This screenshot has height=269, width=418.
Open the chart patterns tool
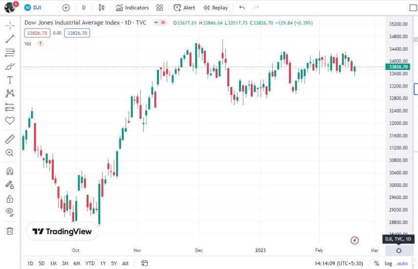point(10,93)
